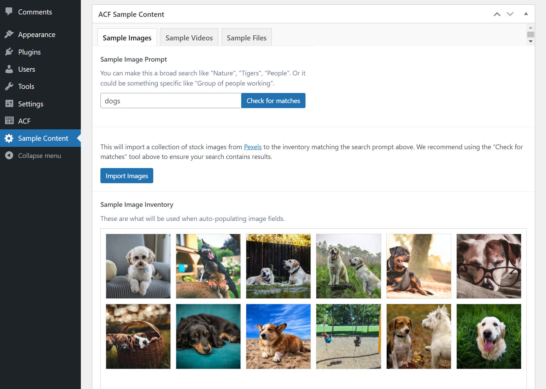Select the corgi on beach thumbnail
Image resolution: width=546 pixels, height=389 pixels.
tap(278, 336)
